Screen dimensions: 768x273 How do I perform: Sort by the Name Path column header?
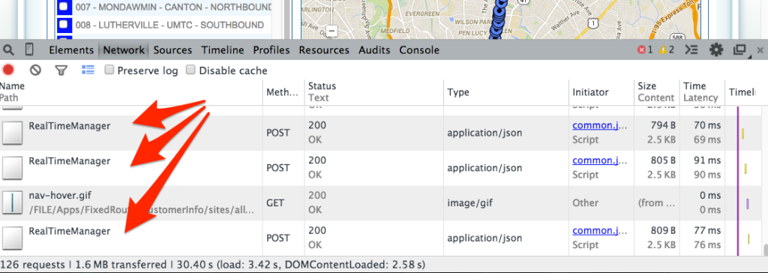pos(130,91)
